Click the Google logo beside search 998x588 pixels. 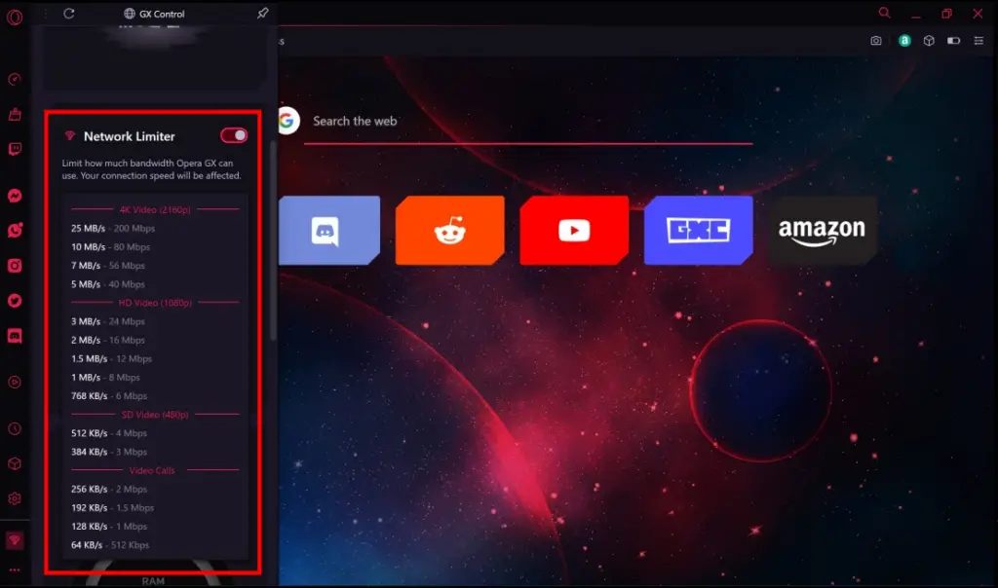pyautogui.click(x=288, y=120)
